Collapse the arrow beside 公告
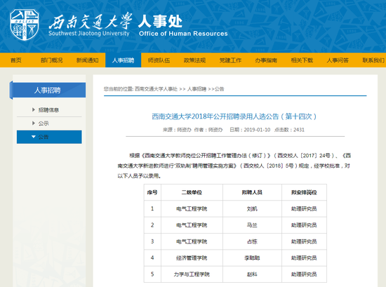 pyautogui.click(x=34, y=137)
